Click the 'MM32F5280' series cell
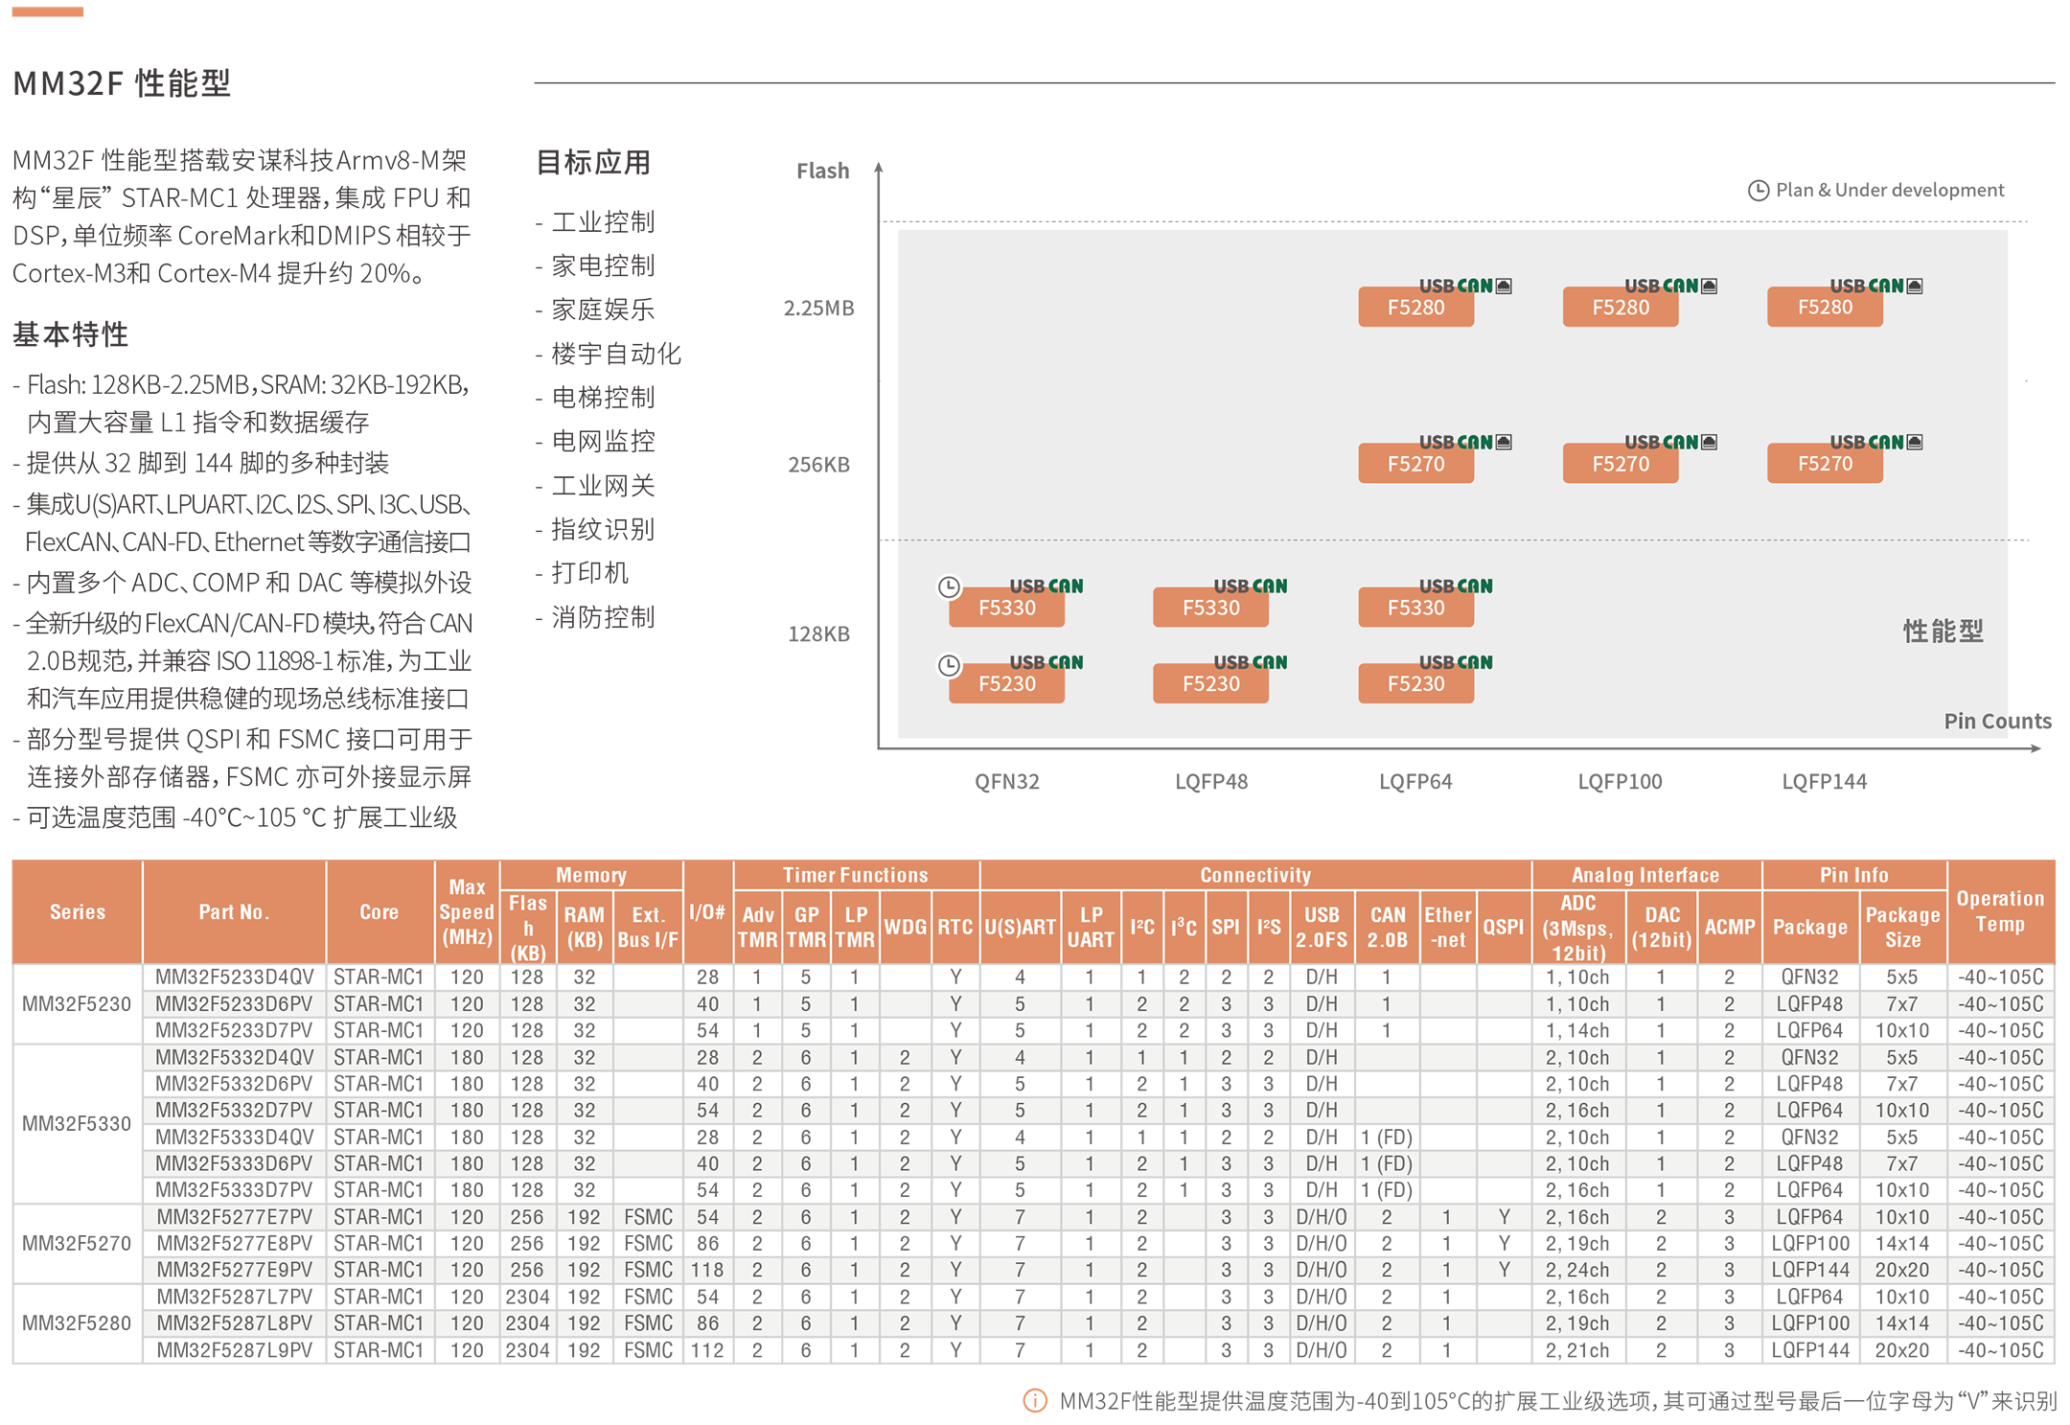The width and height of the screenshot is (2070, 1425). coord(77,1323)
